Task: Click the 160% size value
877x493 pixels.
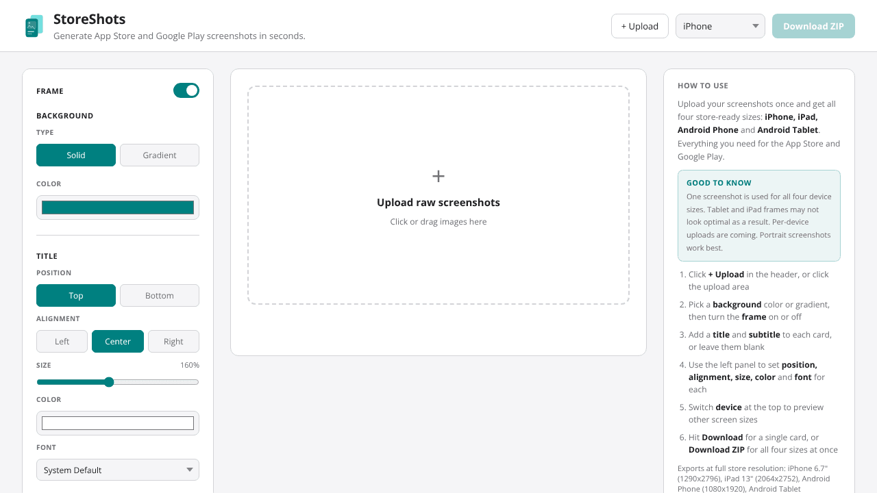Action: pos(190,366)
